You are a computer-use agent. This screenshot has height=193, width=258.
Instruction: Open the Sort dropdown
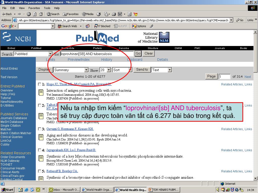pos(130,70)
